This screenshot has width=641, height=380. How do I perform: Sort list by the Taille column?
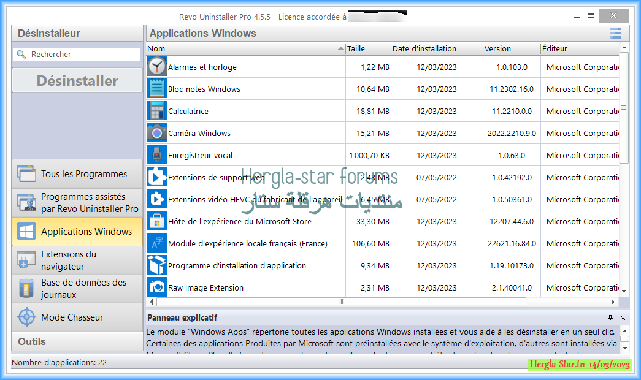368,48
